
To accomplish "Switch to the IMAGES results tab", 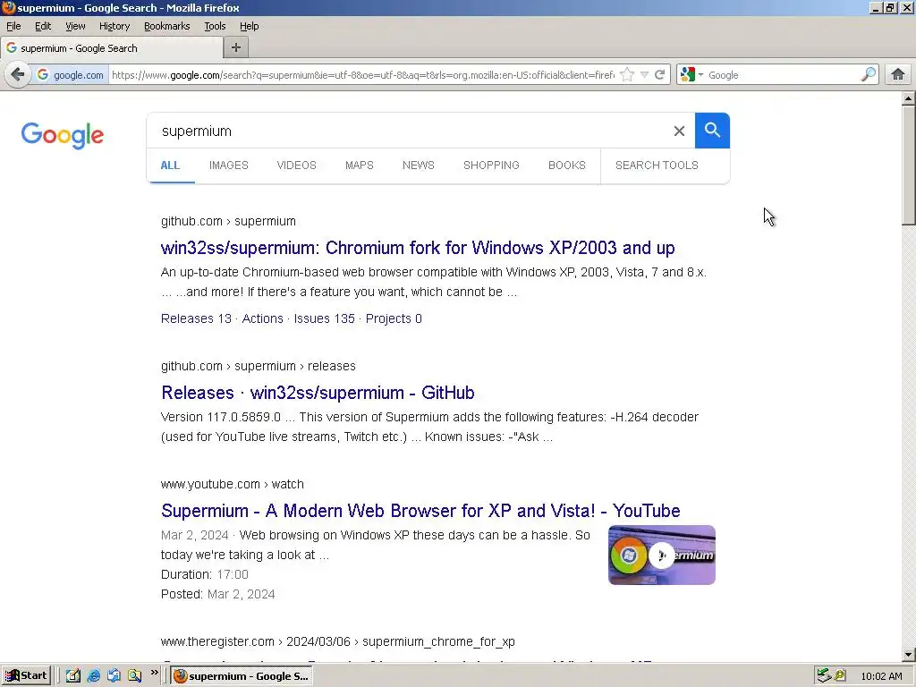I will 228,165.
